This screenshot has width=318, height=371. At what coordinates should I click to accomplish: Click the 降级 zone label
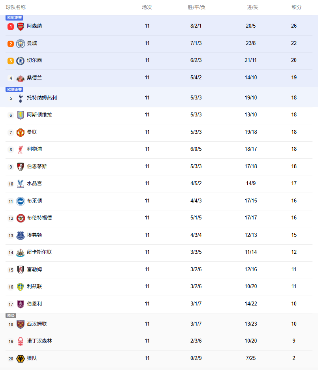point(11,316)
